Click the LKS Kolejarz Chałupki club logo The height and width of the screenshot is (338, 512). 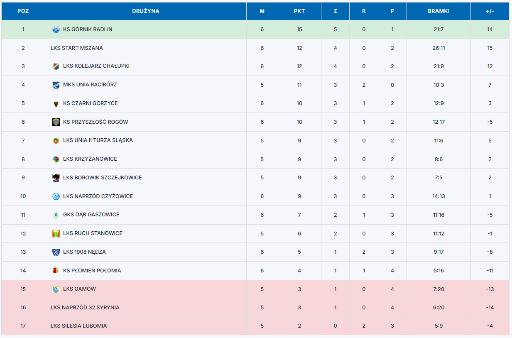[x=56, y=66]
